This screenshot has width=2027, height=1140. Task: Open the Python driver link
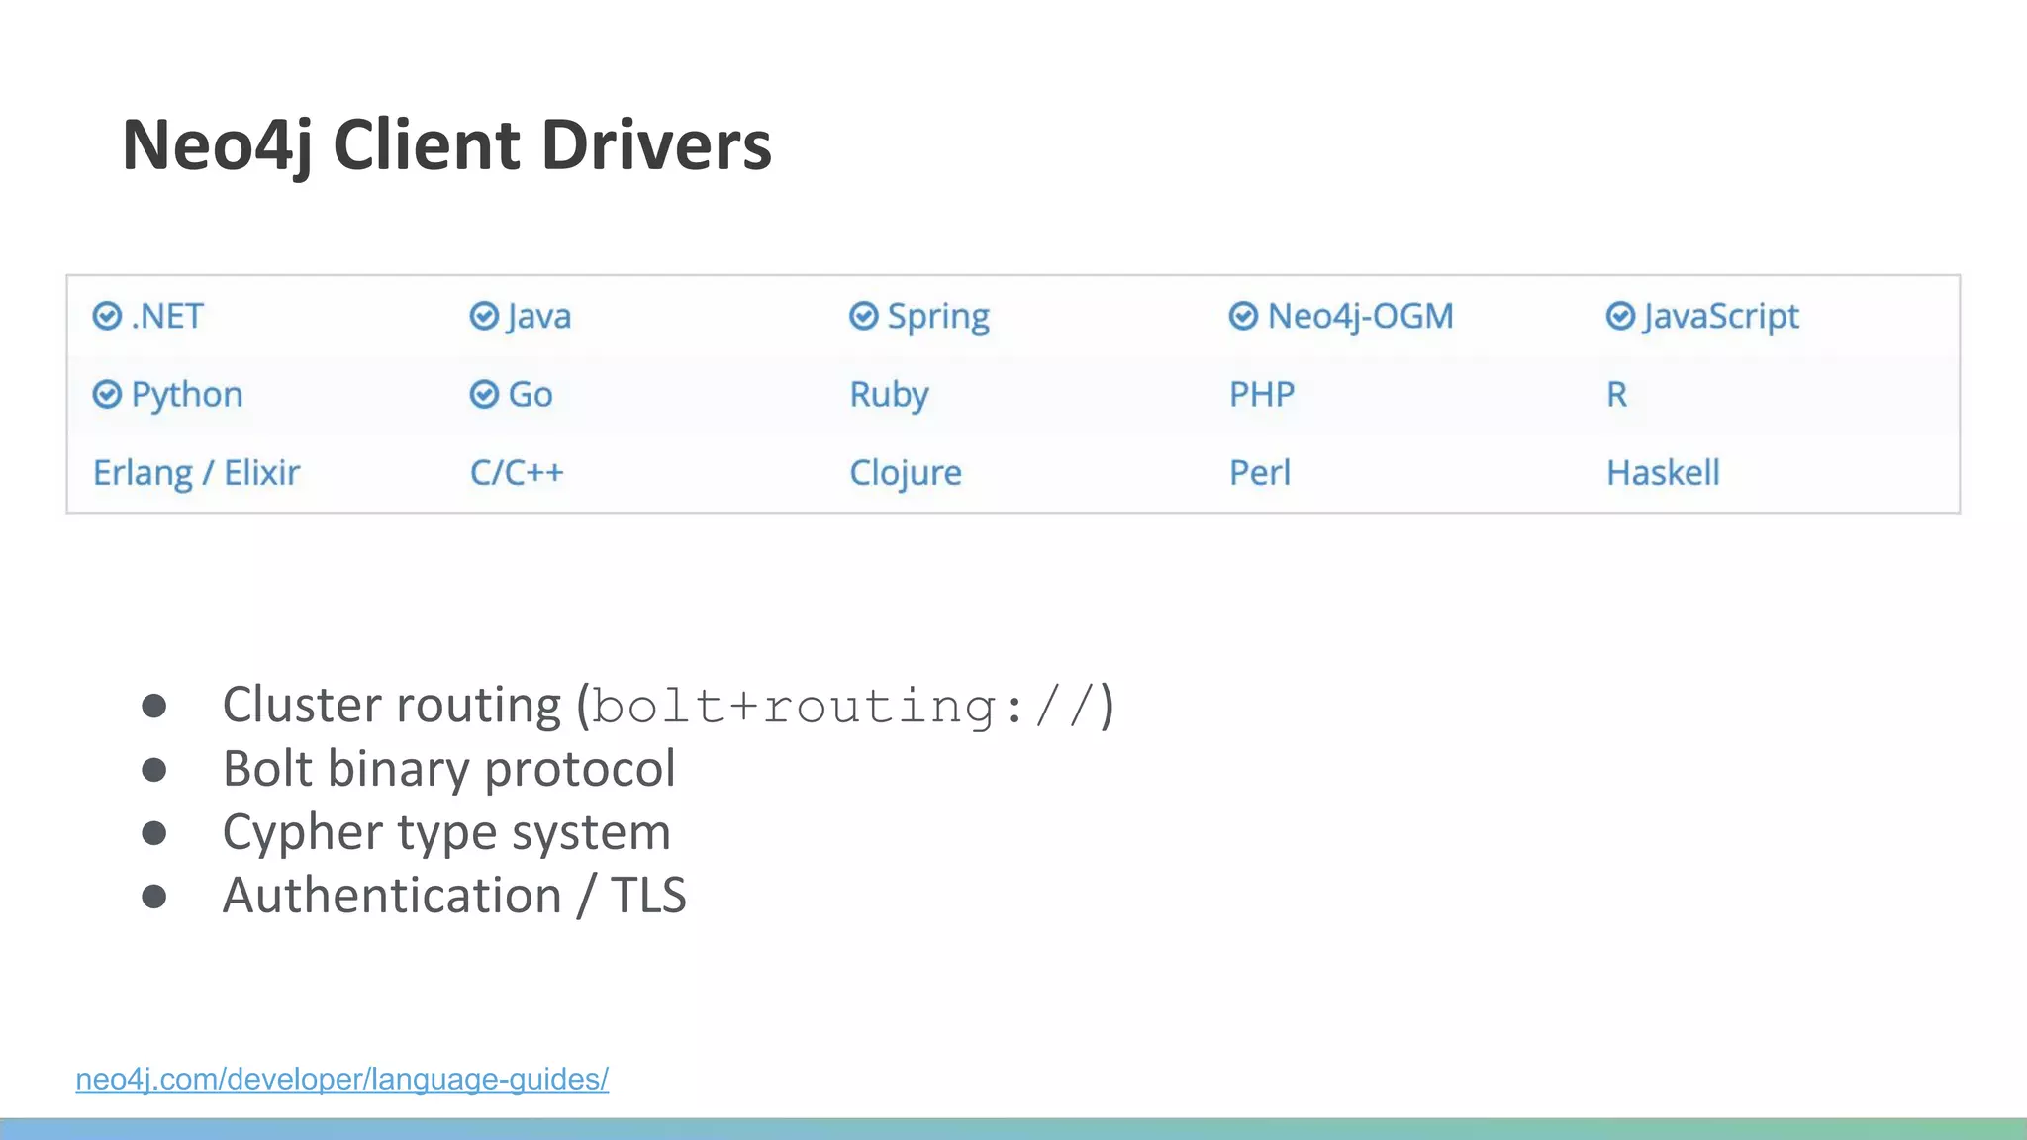(187, 396)
